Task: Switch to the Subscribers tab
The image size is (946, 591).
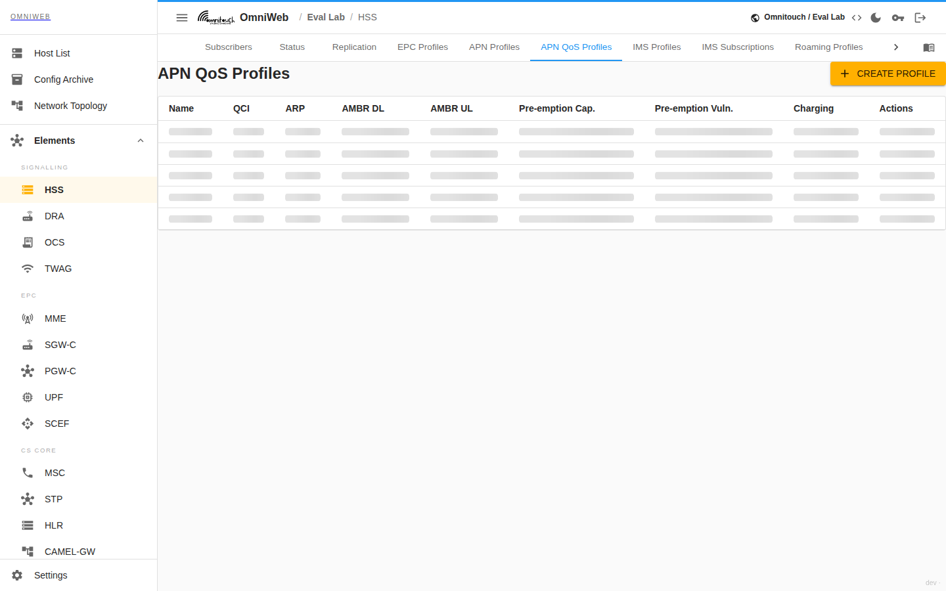Action: (x=229, y=47)
